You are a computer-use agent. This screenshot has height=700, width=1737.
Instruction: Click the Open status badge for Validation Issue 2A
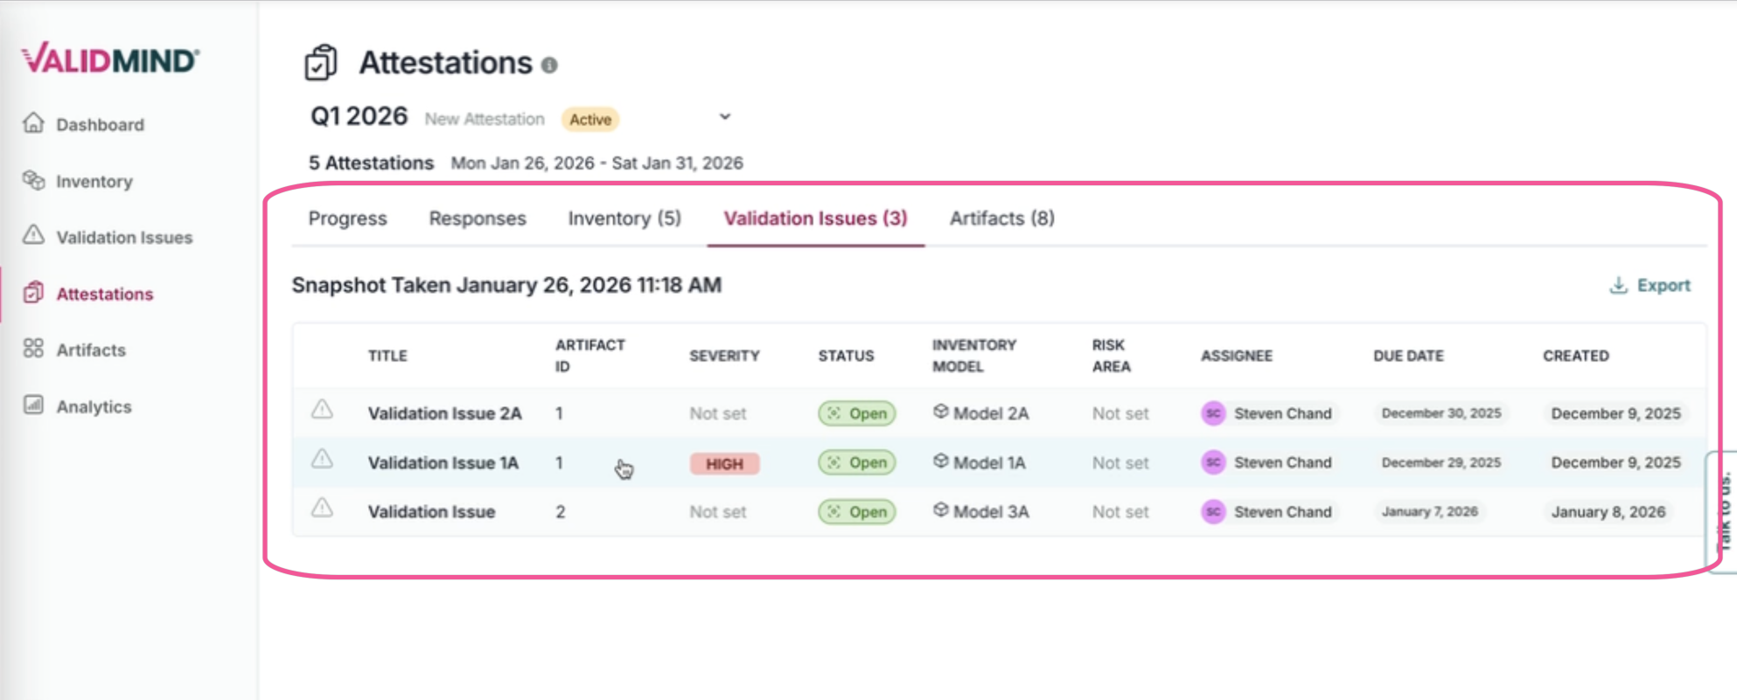(x=856, y=413)
